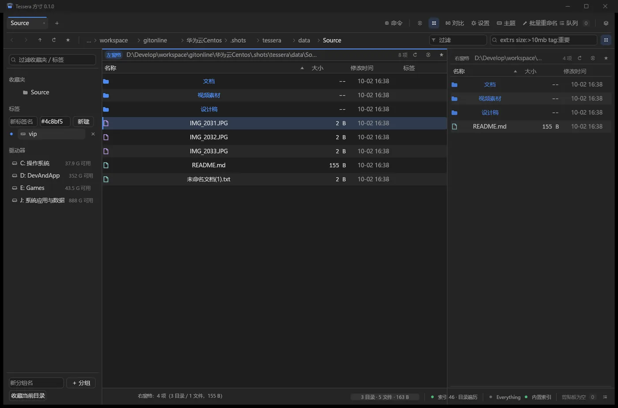This screenshot has width=618, height=408.
Task: Refresh the left pane (左窗格) listing
Action: [415, 55]
